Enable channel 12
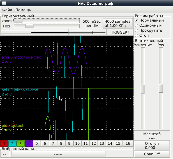This screenshot has width=173, height=159. (94, 143)
